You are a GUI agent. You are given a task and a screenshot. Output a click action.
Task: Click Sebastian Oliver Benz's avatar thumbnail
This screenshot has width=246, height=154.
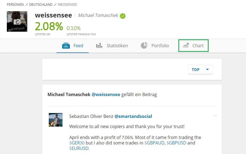coord(55,120)
